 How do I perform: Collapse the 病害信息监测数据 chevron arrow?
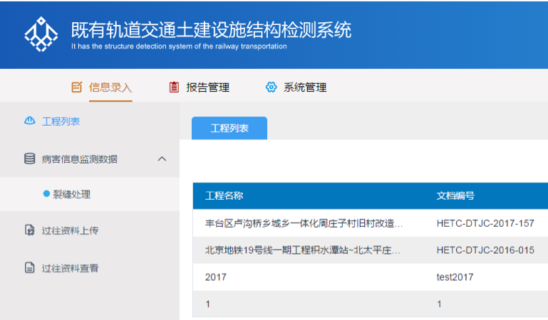pos(162,159)
